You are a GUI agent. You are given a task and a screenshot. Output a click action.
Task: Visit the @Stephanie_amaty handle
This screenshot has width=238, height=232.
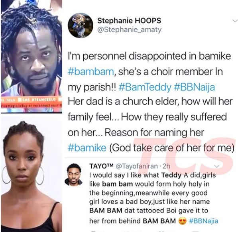129,30
